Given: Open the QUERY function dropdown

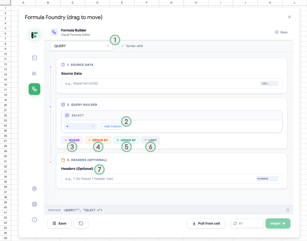Looking at the screenshot, I should coord(82,46).
